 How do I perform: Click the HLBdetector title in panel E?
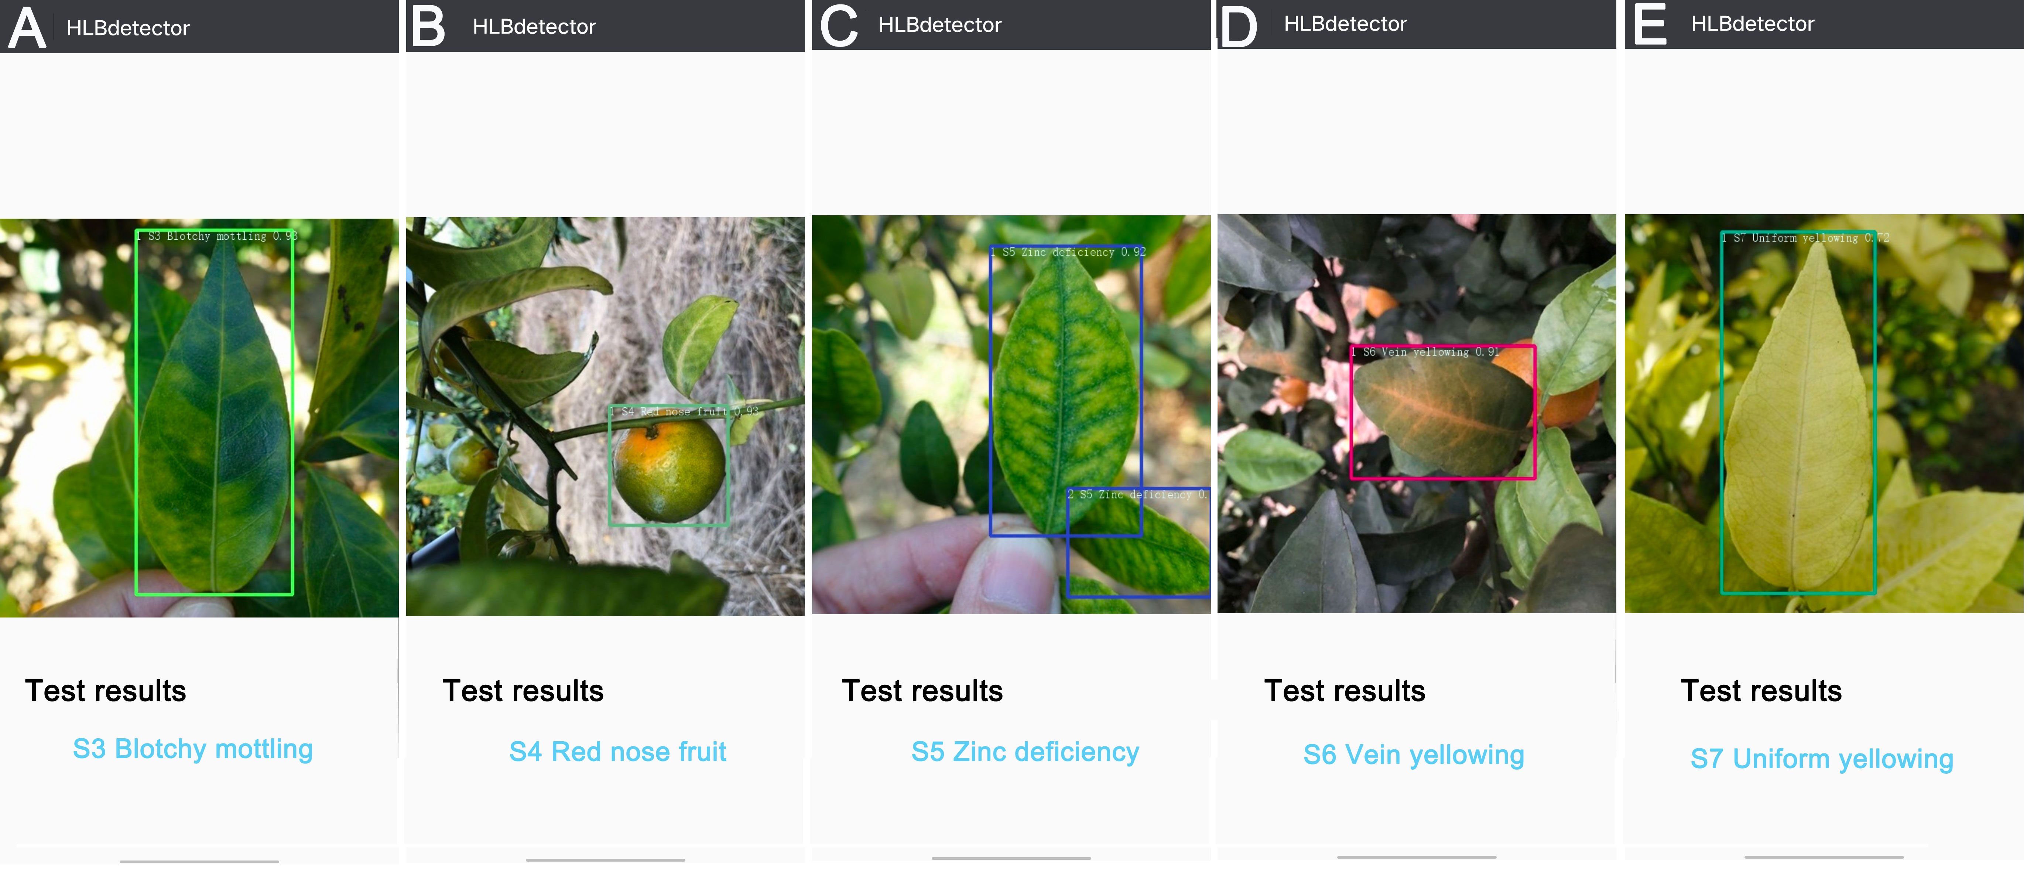[1753, 24]
